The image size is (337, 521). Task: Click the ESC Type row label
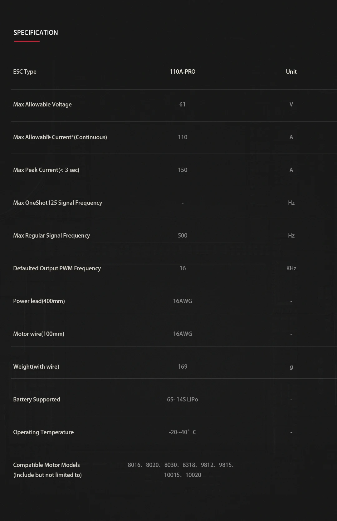(25, 72)
